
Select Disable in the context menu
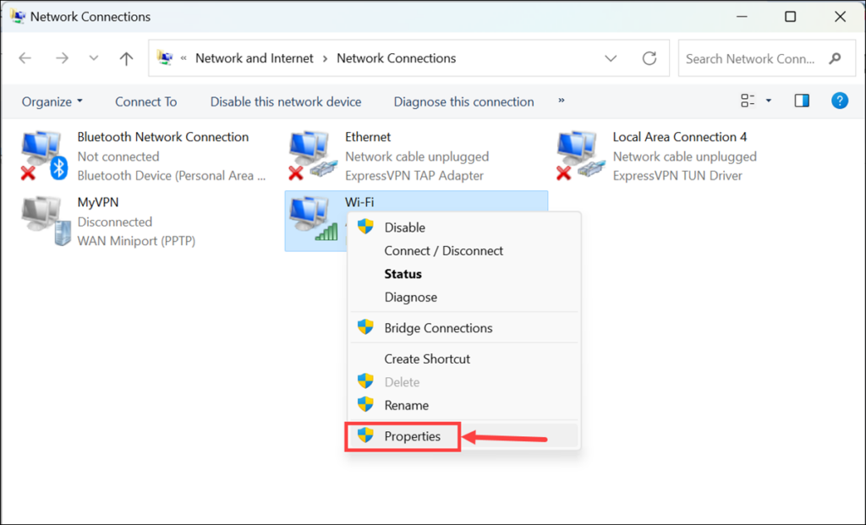click(x=404, y=227)
